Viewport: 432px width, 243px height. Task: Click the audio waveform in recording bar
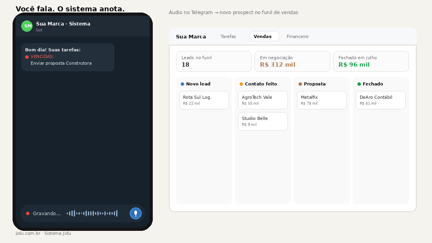pos(92,213)
